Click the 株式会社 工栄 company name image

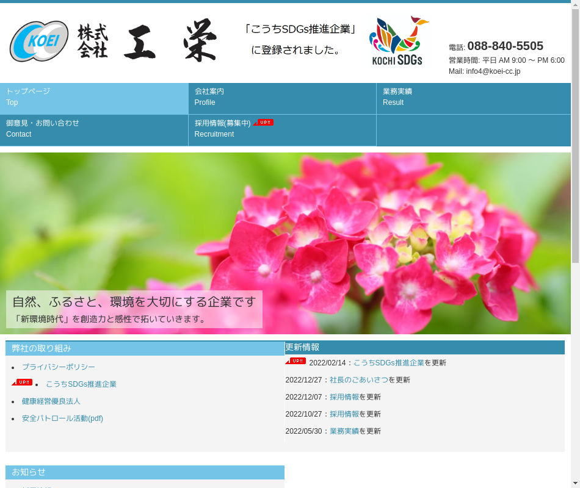click(x=147, y=41)
